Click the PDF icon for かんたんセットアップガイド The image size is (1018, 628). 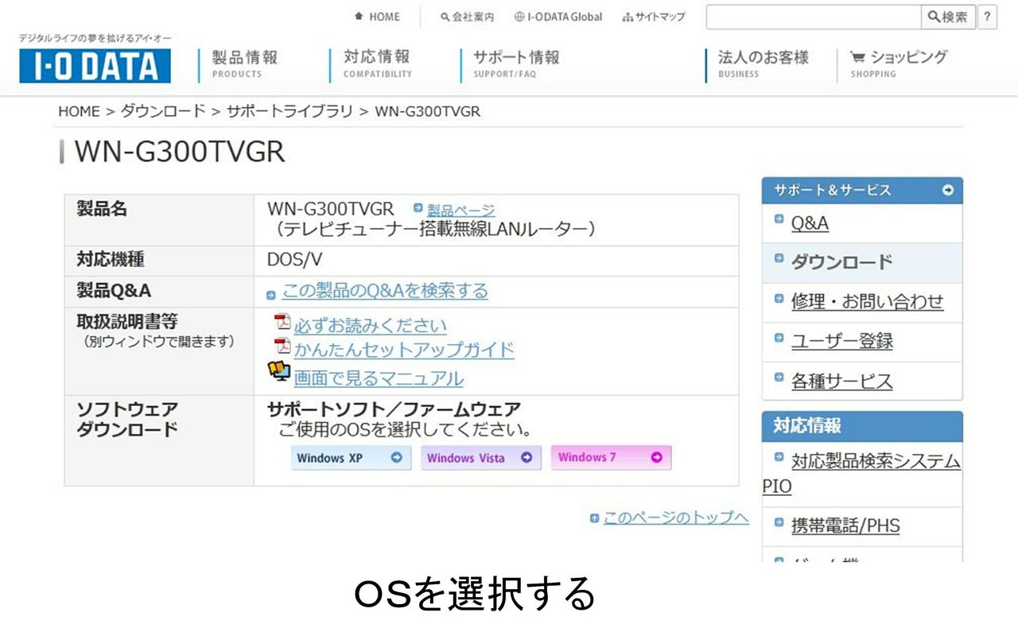pos(282,346)
